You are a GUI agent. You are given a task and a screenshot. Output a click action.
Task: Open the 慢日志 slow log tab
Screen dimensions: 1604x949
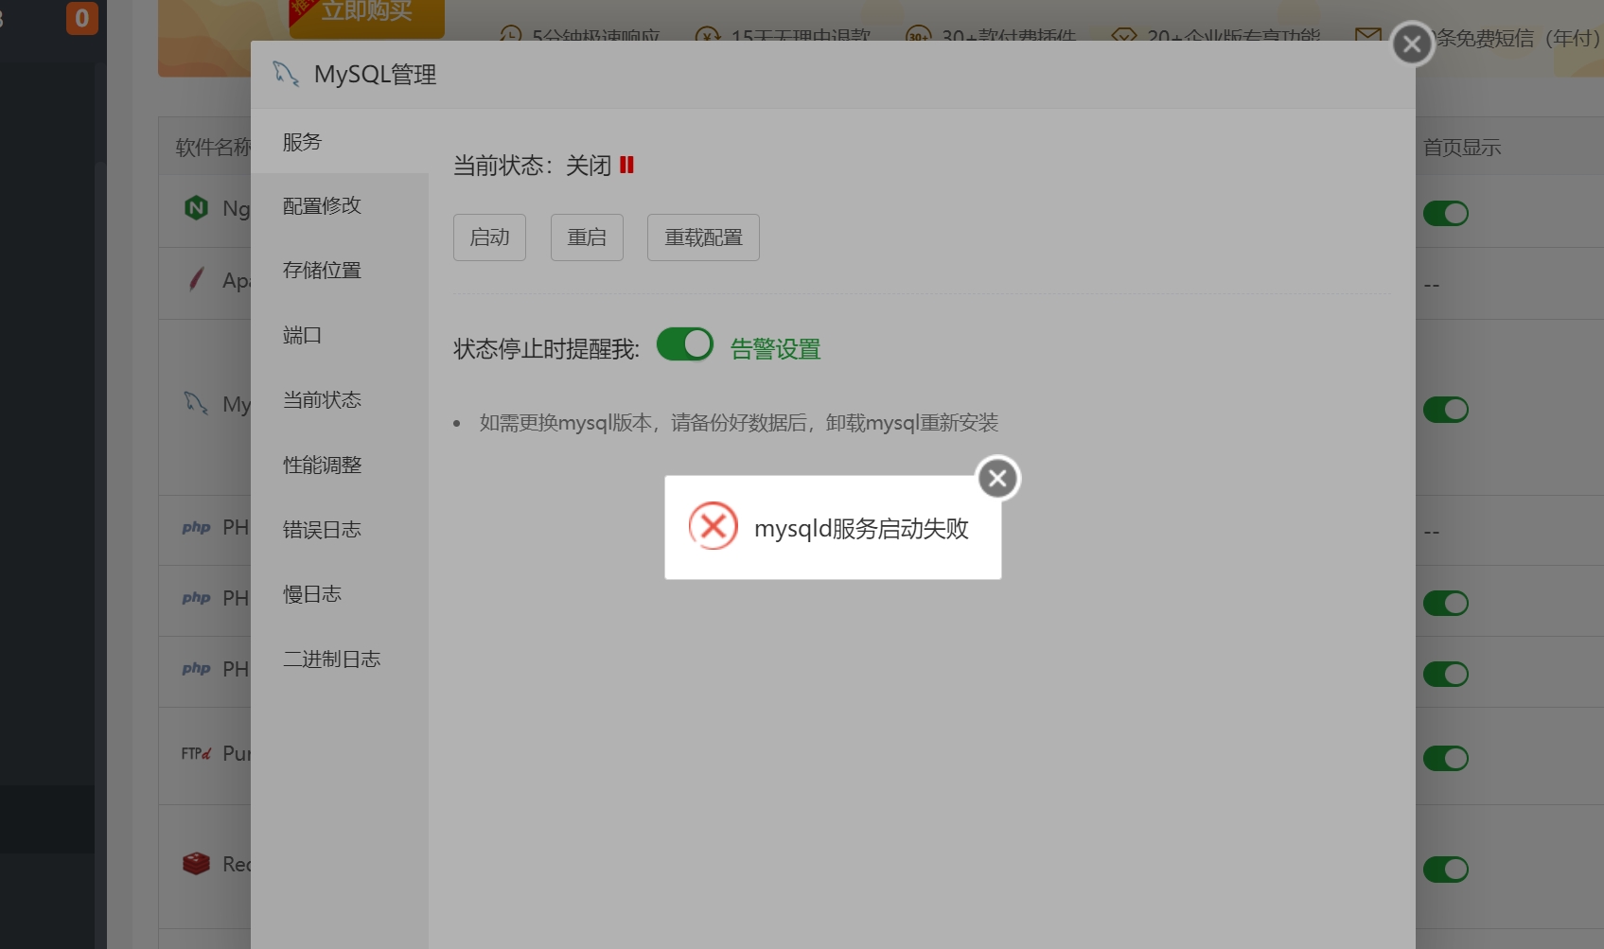point(340,594)
